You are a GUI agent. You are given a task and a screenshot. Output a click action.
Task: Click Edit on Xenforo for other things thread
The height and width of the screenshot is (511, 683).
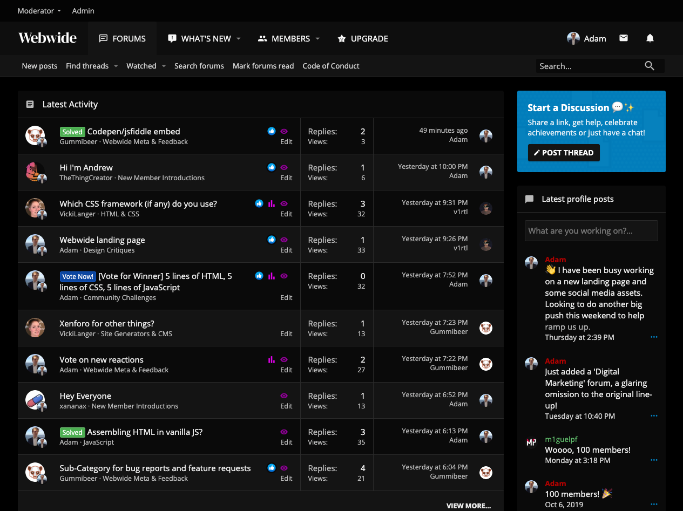pos(286,333)
